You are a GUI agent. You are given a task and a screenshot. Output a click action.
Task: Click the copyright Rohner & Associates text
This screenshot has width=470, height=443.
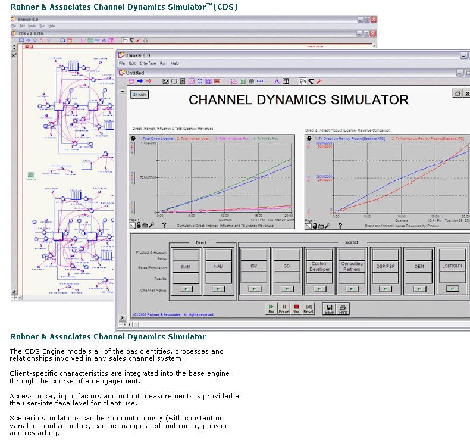pos(173,314)
